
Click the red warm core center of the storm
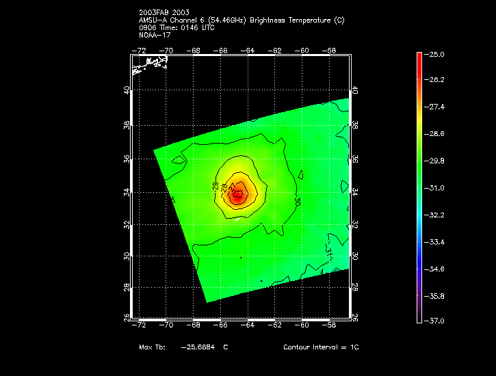237,194
